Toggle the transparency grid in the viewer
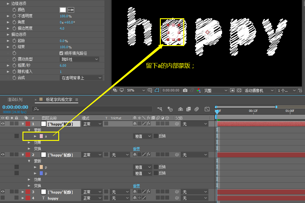This screenshot has width=305, height=203. pyautogui.click(x=239, y=90)
